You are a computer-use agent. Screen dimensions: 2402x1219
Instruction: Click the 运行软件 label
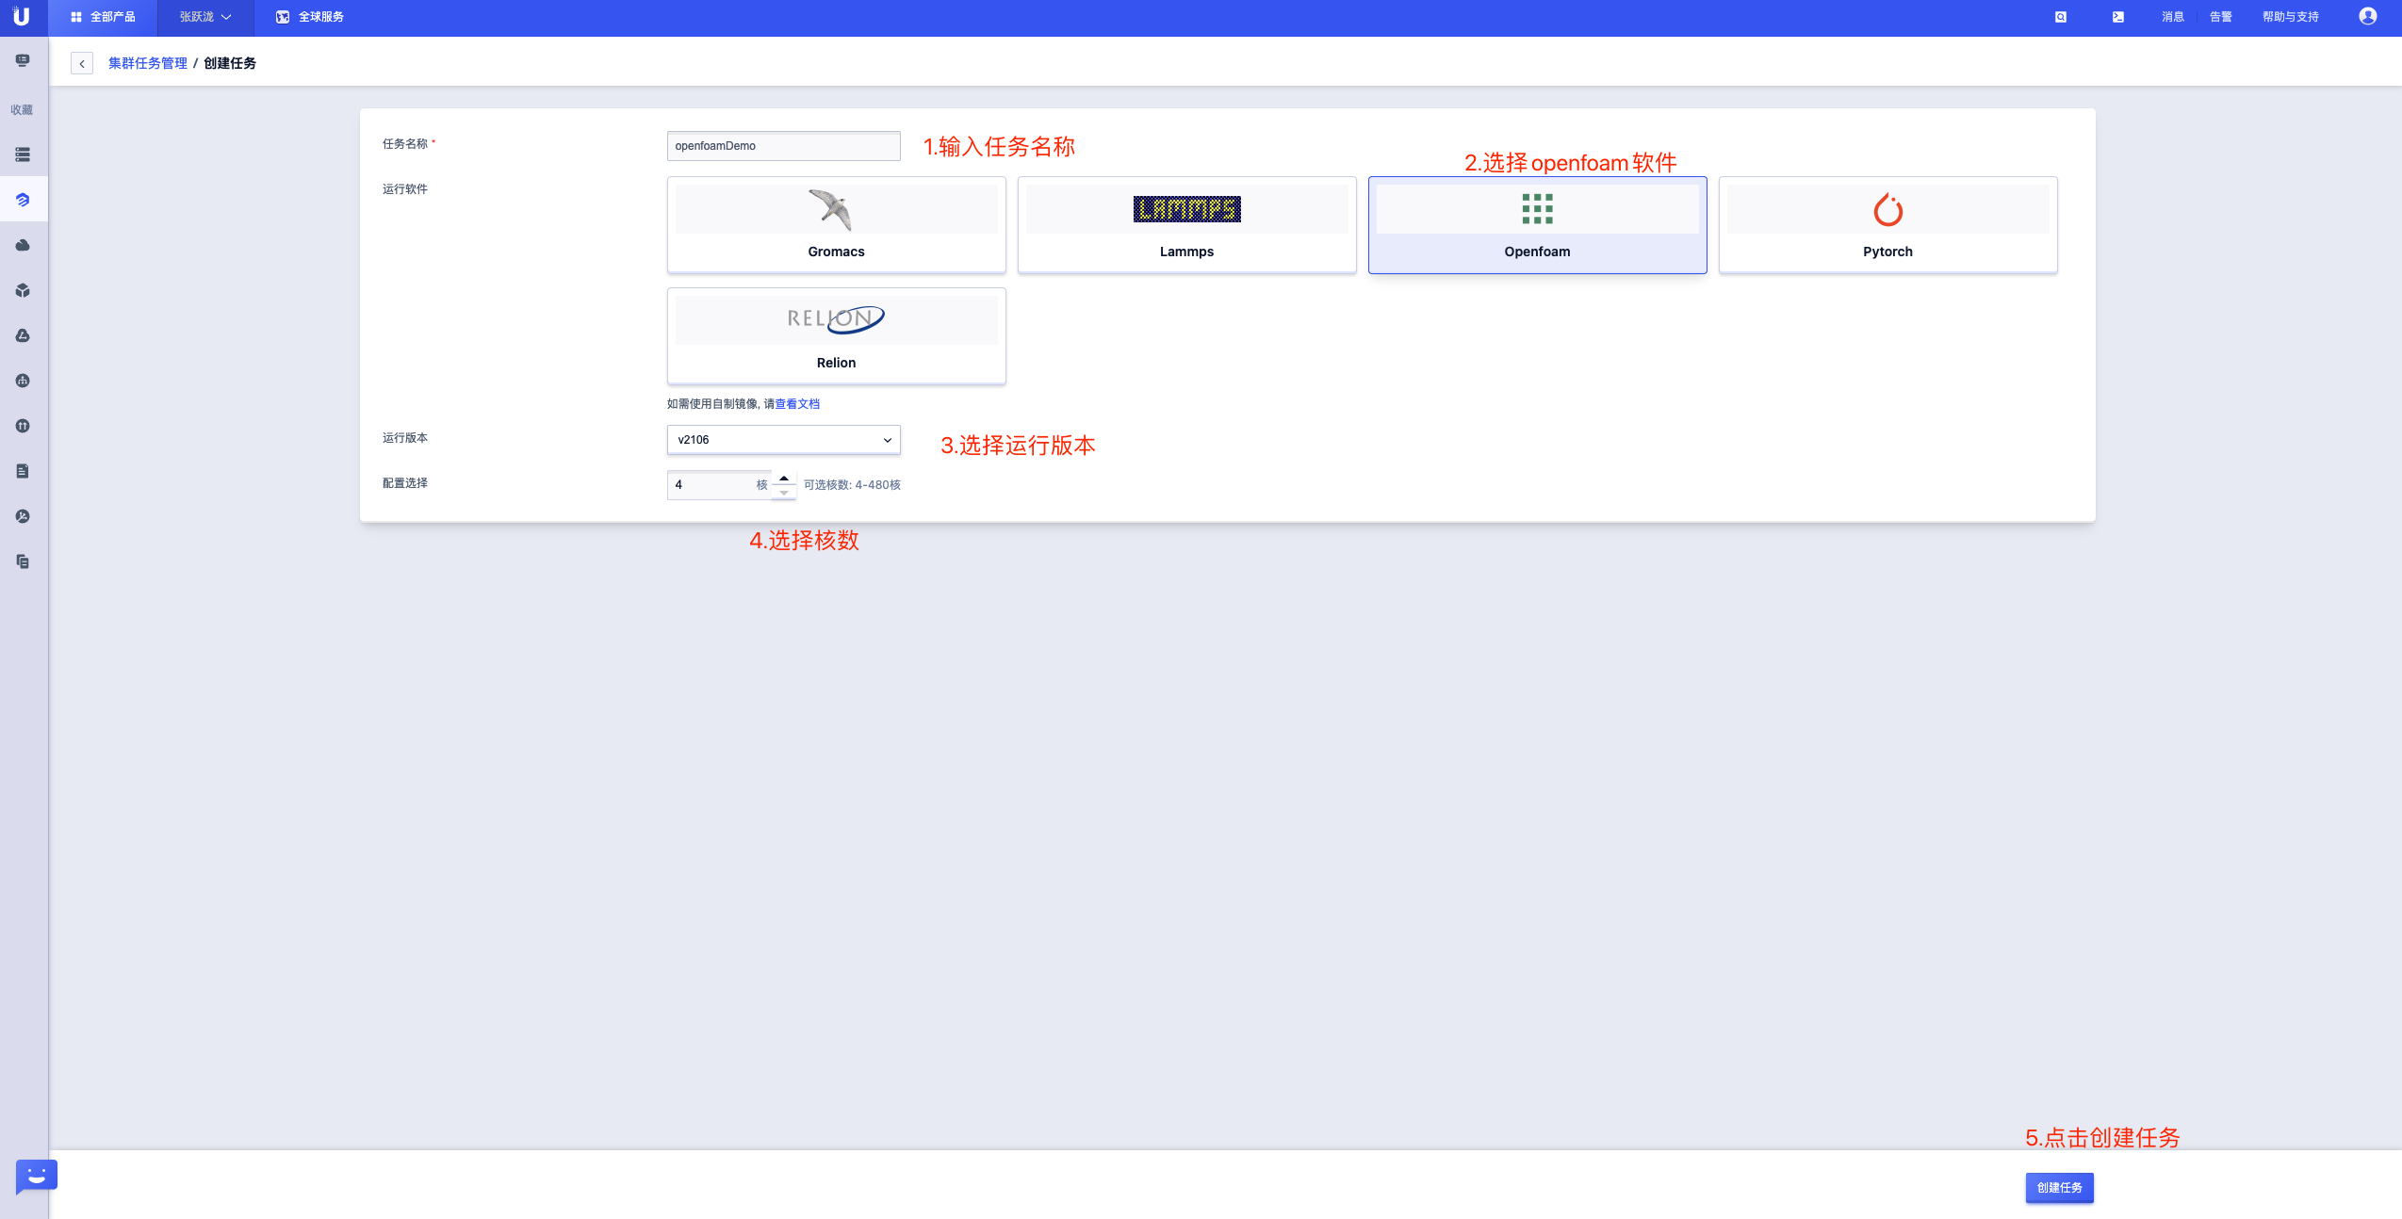405,189
